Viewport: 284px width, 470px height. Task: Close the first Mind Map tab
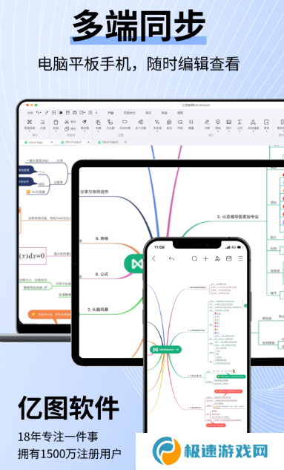pyautogui.click(x=52, y=143)
